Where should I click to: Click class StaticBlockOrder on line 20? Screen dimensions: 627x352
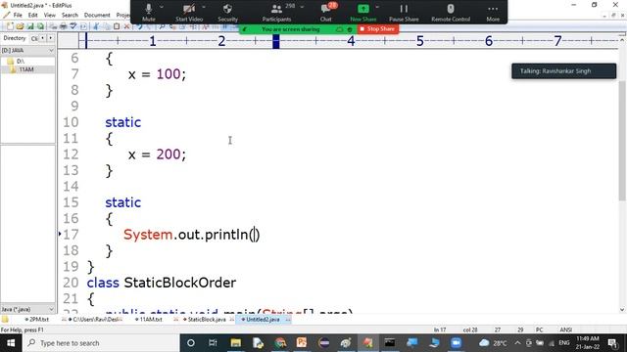point(162,283)
